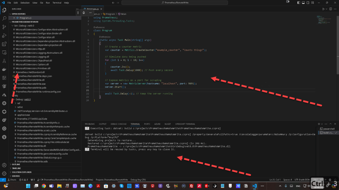The image size is (339, 190).
Task: Toggle the secondary side bar visibility
Action: [x=308, y=3]
